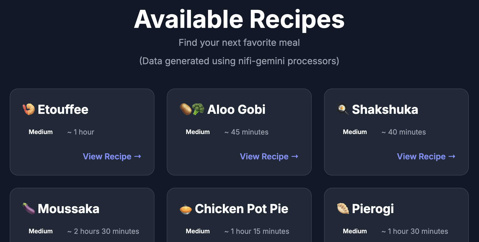
Task: Click the pie icon beside Chicken Pot Pie
Action: pyautogui.click(x=186, y=209)
